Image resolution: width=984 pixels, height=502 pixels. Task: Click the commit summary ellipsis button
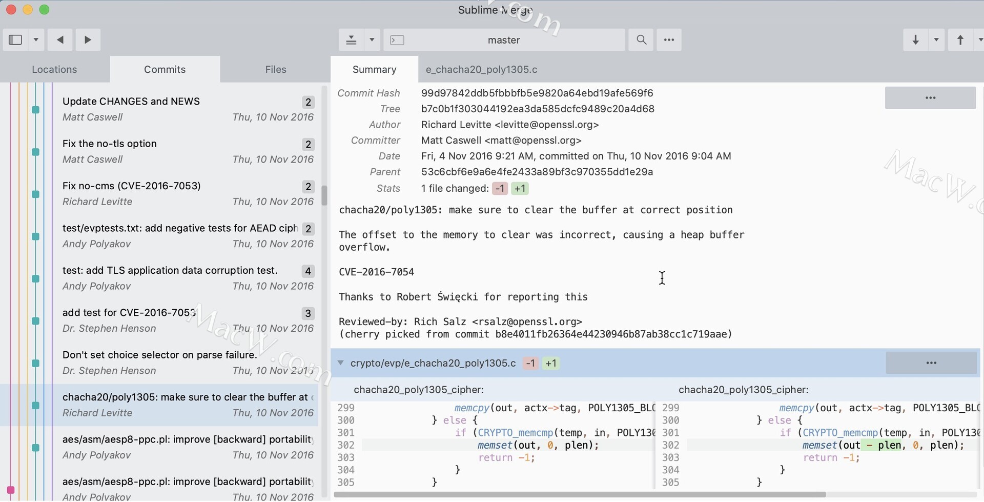point(930,98)
